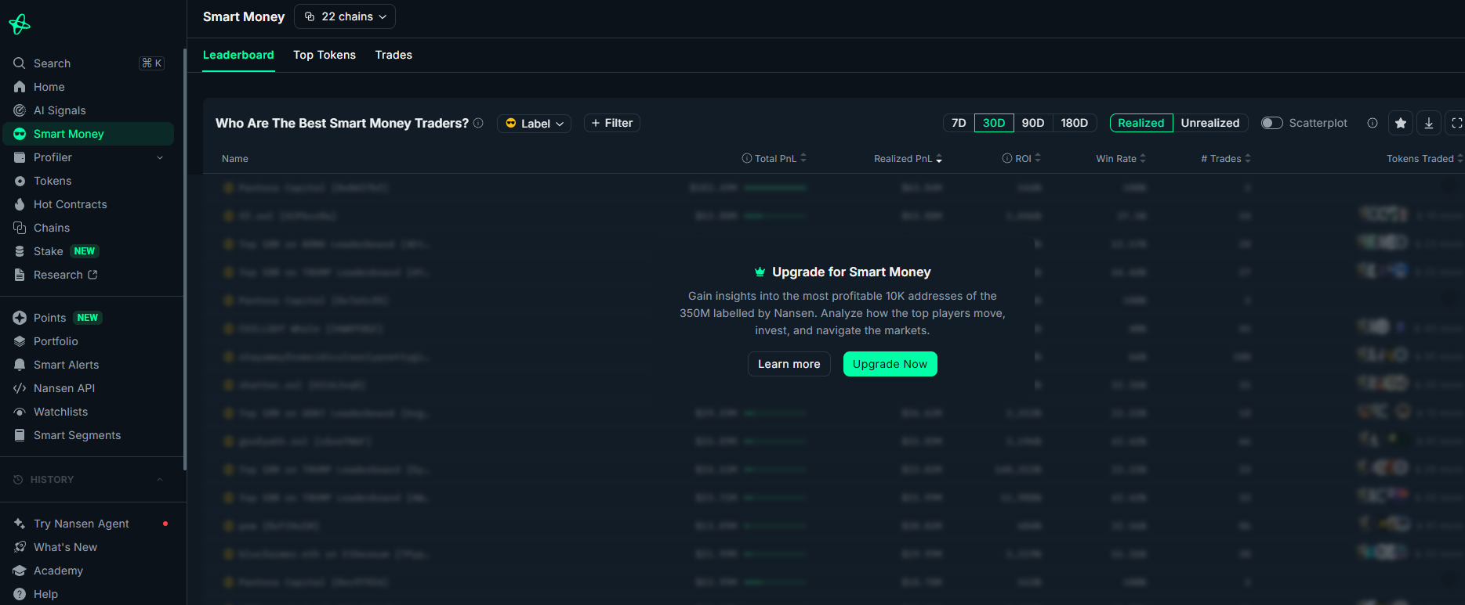Switch PnL view to Unrealized

[1209, 123]
